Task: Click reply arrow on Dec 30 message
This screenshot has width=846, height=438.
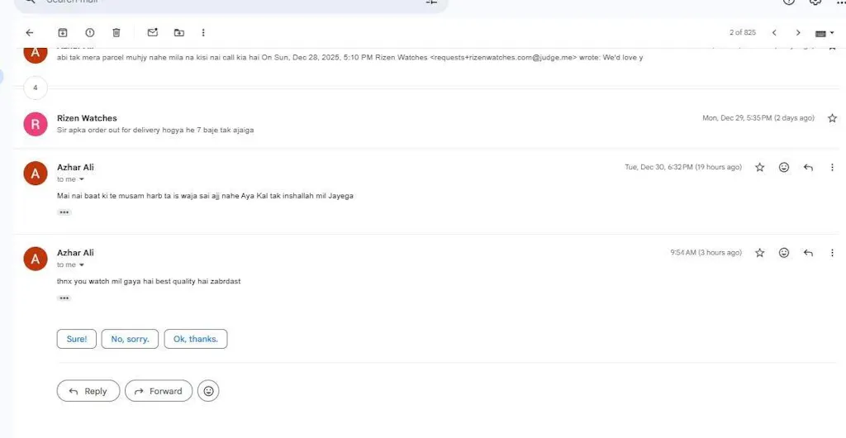Action: coord(808,167)
